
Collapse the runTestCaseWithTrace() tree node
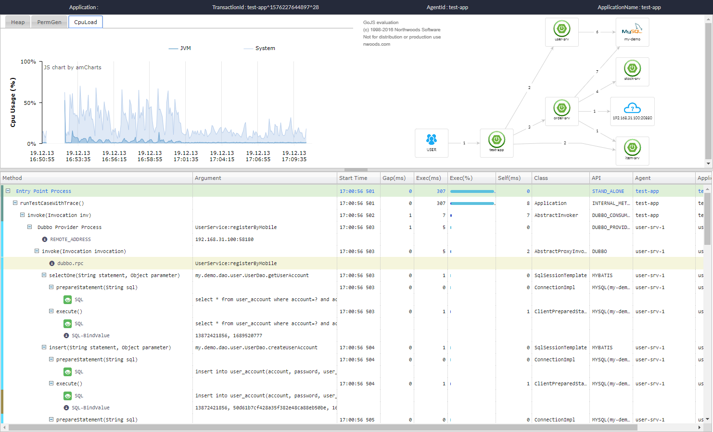[15, 203]
